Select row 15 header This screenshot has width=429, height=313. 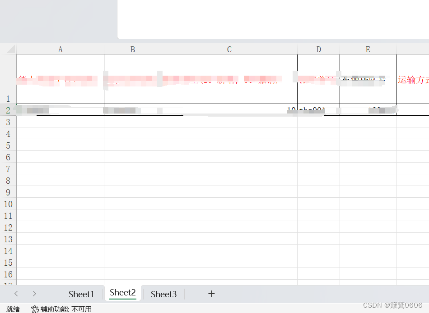pos(8,263)
